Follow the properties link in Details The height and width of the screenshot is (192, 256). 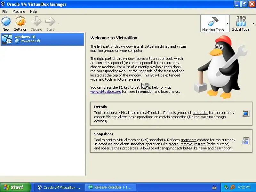tap(200, 113)
